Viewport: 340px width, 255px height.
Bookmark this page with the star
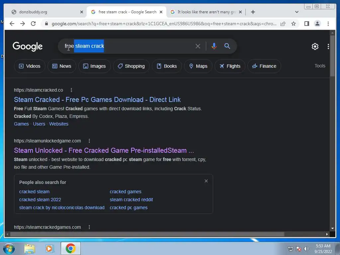click(294, 24)
